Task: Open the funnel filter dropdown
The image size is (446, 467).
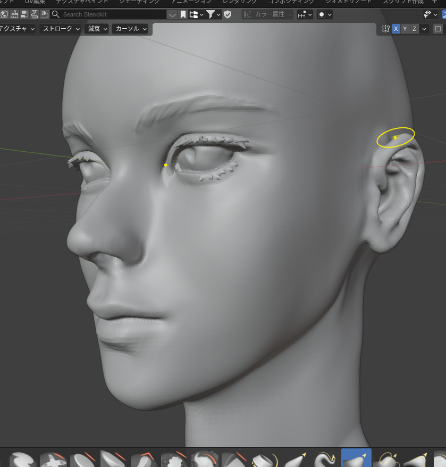Action: (214, 14)
